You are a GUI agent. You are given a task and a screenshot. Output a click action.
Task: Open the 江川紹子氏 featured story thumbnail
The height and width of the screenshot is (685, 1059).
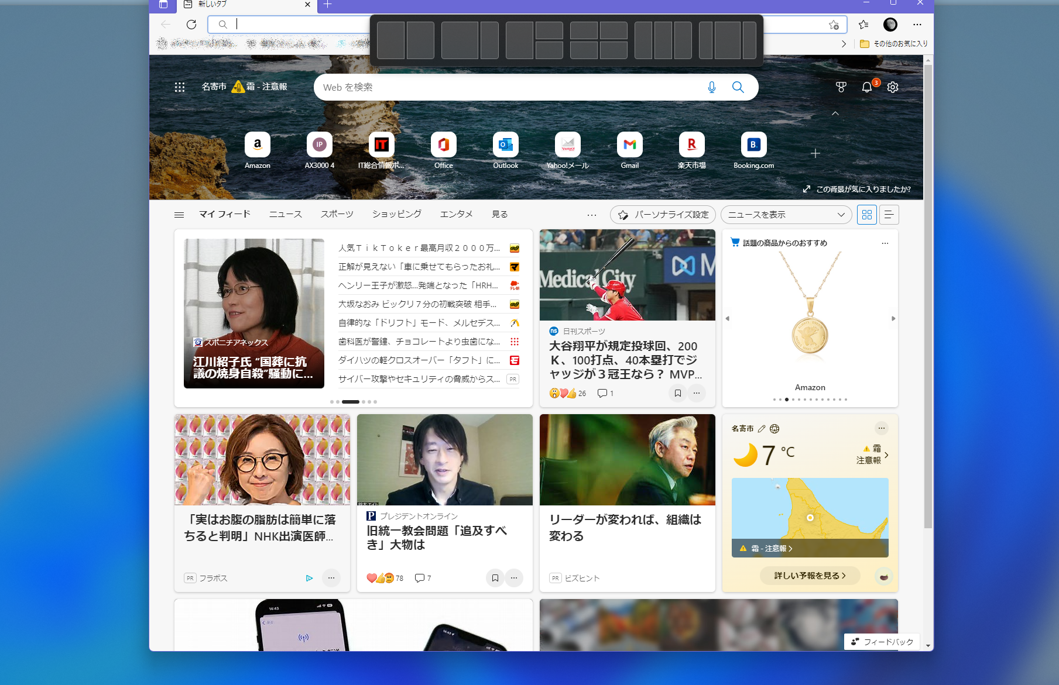254,314
